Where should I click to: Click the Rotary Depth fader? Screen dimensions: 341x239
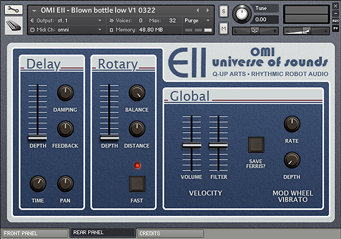[109, 138]
